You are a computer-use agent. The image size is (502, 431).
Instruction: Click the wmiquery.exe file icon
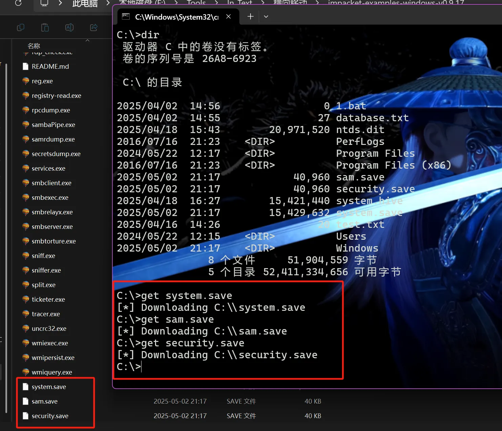pos(26,372)
